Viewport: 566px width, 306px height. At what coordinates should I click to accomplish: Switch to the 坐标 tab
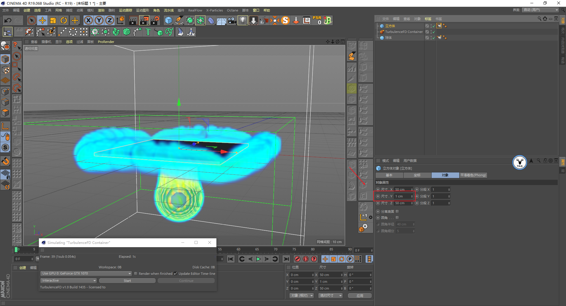(417, 175)
